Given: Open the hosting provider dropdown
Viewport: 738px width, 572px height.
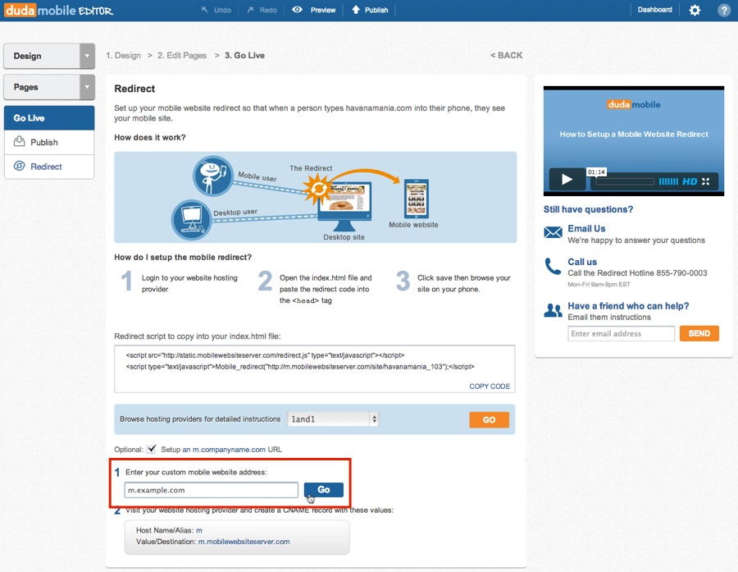Looking at the screenshot, I should coord(333,419).
